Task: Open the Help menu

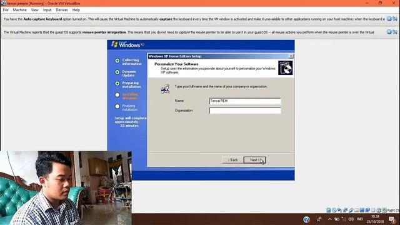Action: coord(76,10)
